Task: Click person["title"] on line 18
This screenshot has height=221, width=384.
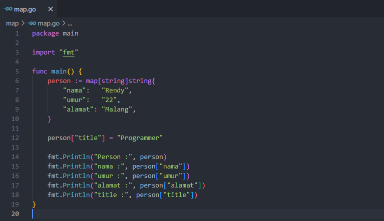Action: pyautogui.click(x=165, y=195)
